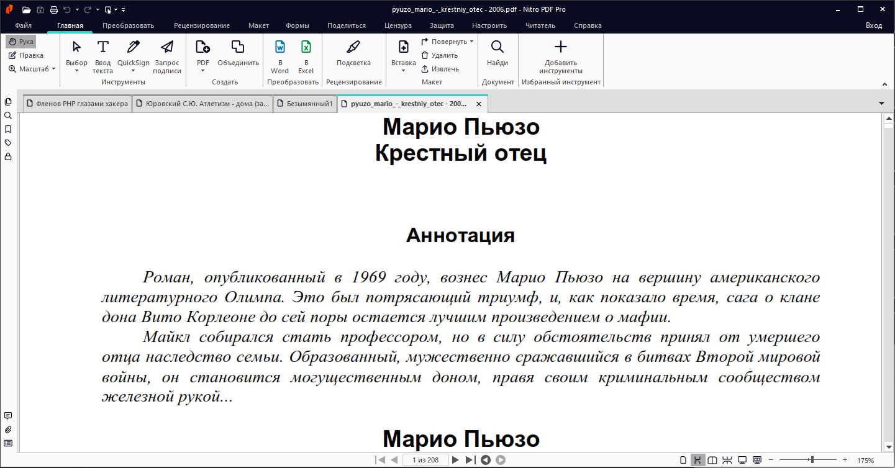Switch to facing pages view mode
This screenshot has width=895, height=468.
pyautogui.click(x=712, y=460)
